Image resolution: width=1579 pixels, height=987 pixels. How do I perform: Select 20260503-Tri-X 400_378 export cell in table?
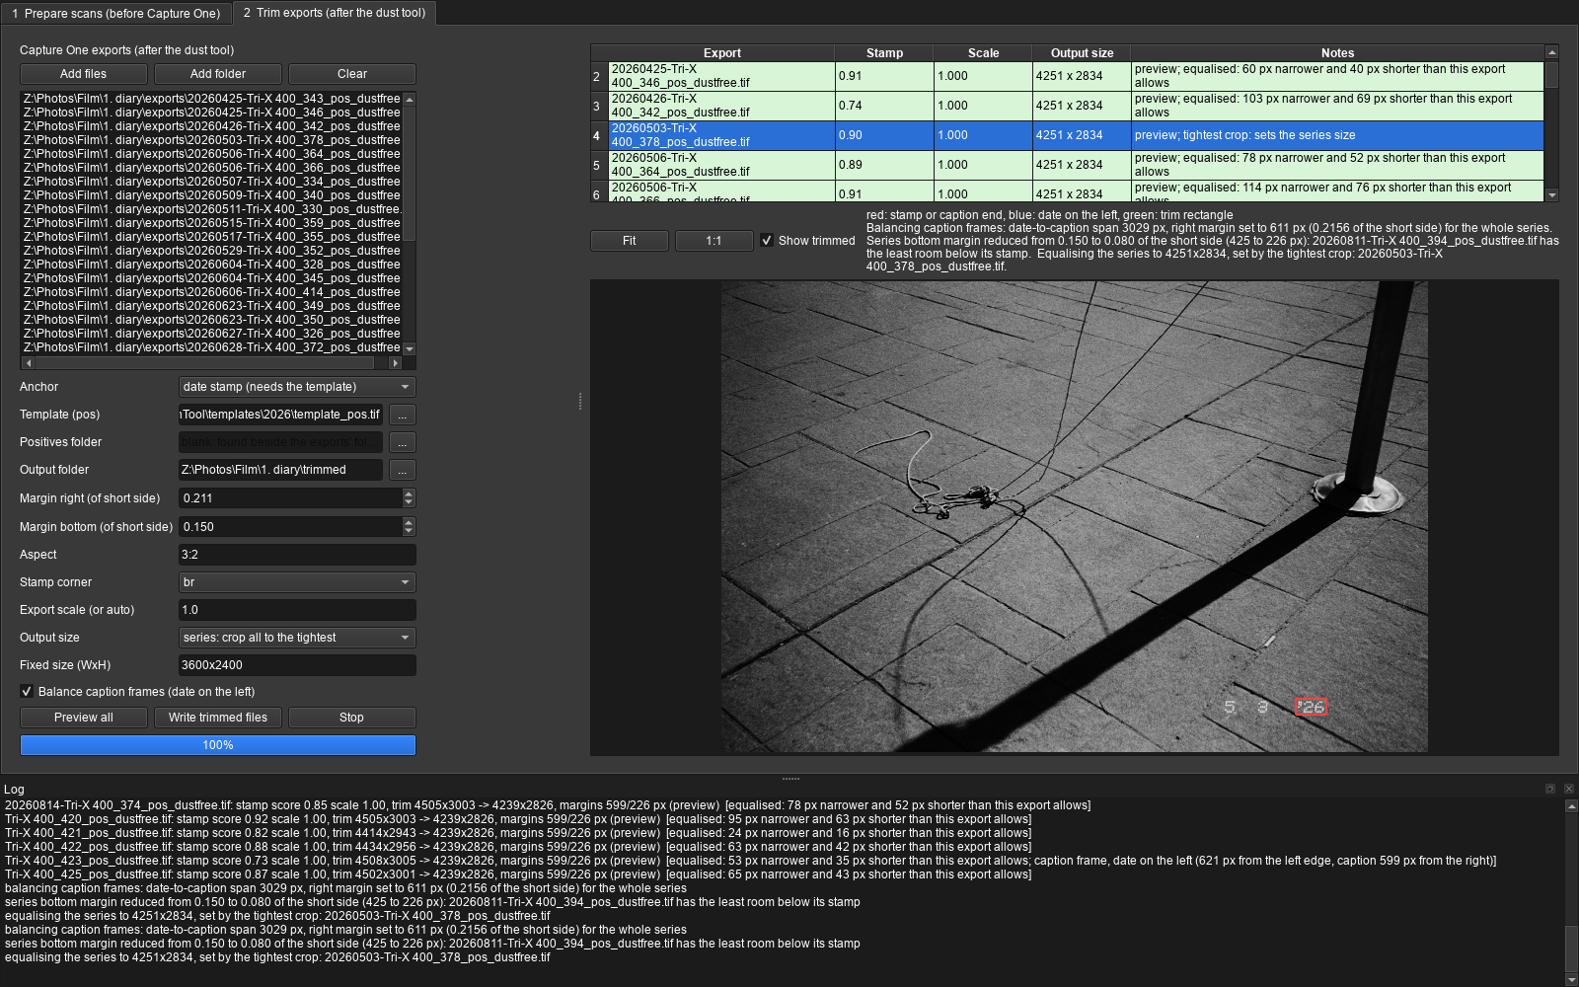point(721,135)
